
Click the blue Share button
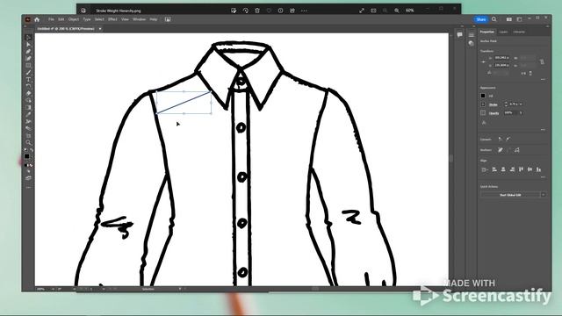[x=481, y=19]
